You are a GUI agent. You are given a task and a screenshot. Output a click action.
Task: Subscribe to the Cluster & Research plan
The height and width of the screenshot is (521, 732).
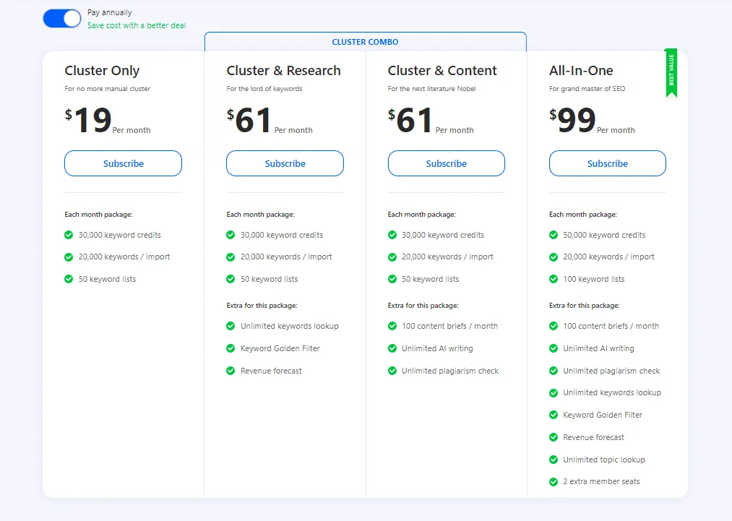(285, 163)
